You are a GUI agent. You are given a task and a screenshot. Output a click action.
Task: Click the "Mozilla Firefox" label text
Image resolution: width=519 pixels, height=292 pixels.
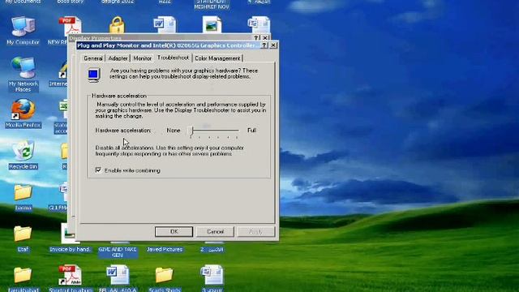click(24, 125)
